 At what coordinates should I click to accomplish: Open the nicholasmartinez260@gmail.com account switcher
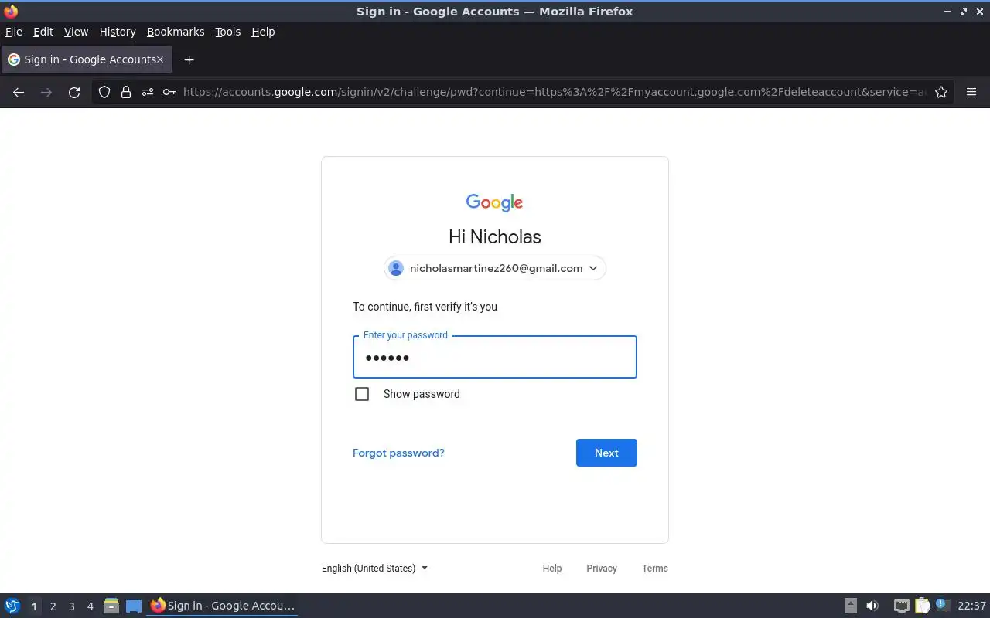495,268
